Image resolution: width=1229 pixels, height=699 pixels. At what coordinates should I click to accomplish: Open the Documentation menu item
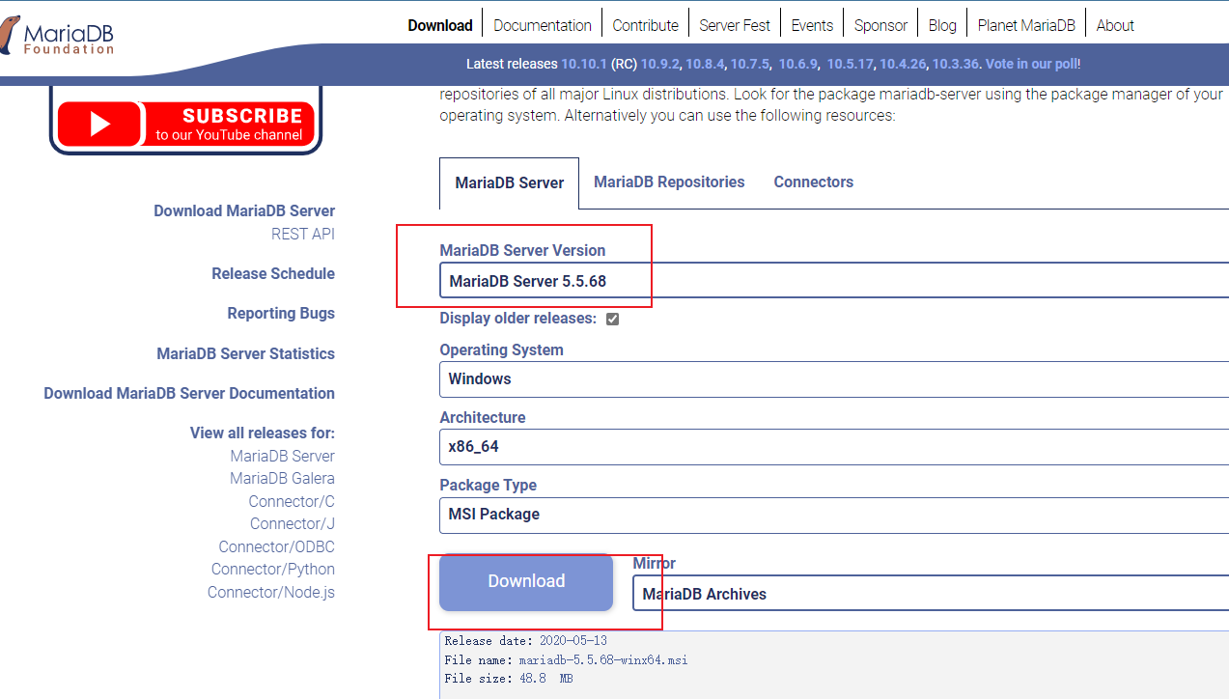pos(543,25)
